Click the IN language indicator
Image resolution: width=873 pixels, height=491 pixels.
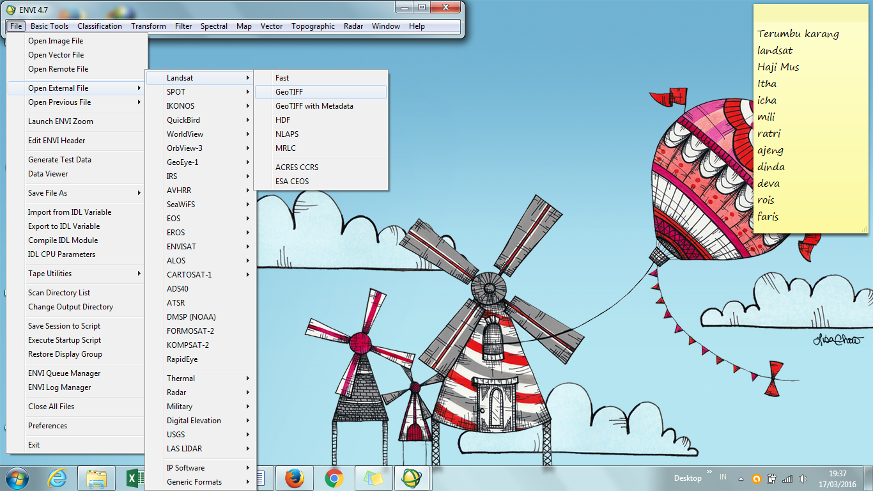point(723,477)
